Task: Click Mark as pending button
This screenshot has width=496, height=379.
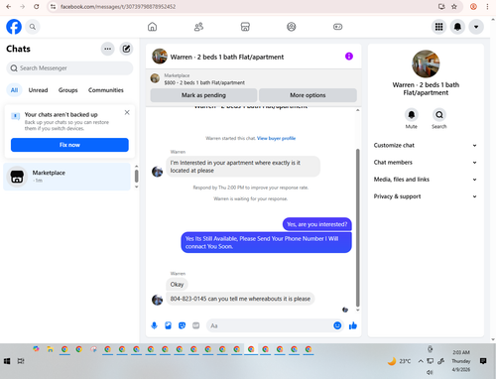Action: click(x=203, y=95)
